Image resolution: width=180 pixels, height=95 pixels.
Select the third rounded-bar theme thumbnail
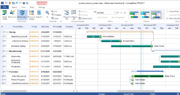pyautogui.click(x=156, y=15)
